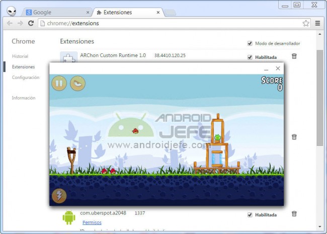Click the green Android icon of com.uberspot.a2048
327x234 pixels.
pos(69,217)
